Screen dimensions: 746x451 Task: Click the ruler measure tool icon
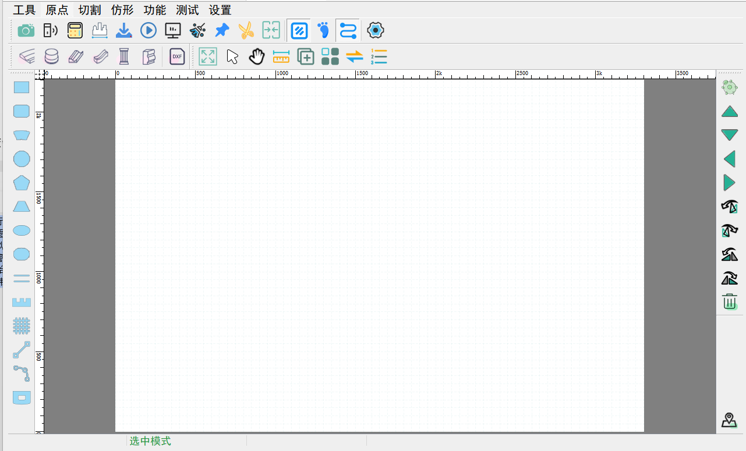tap(281, 56)
